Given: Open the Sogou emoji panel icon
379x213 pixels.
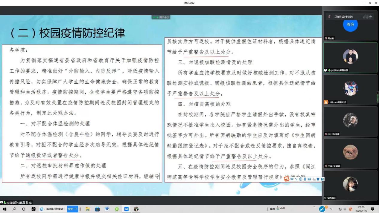Looking at the screenshot, I should pos(300,179).
